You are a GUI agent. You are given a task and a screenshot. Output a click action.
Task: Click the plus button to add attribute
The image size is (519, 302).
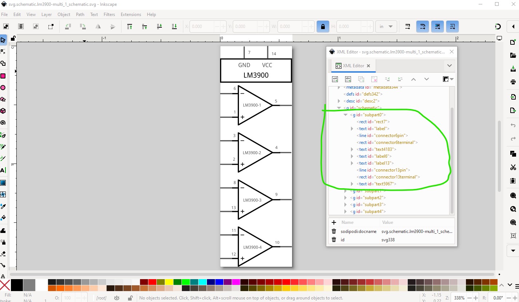click(334, 222)
